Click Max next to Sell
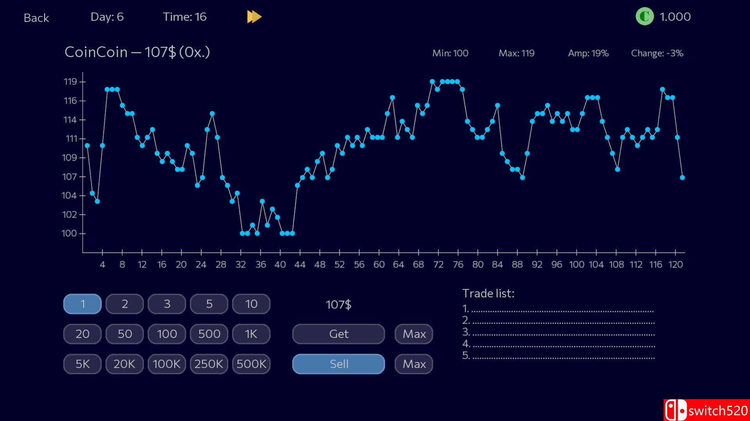The image size is (750, 421). point(414,364)
